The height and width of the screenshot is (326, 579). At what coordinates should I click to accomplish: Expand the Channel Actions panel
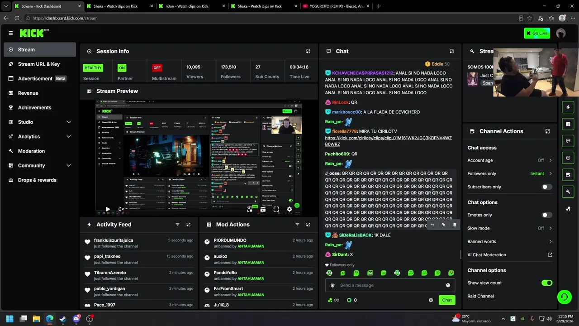click(548, 131)
